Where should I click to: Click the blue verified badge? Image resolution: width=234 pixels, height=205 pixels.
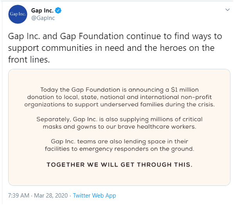(58, 11)
